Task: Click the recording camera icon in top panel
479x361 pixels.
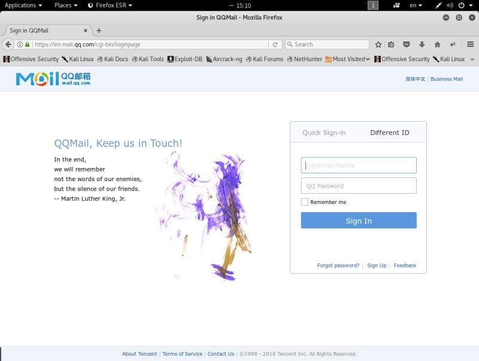Action: coord(396,5)
